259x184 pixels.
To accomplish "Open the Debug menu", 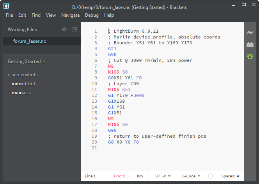I will click(x=92, y=15).
